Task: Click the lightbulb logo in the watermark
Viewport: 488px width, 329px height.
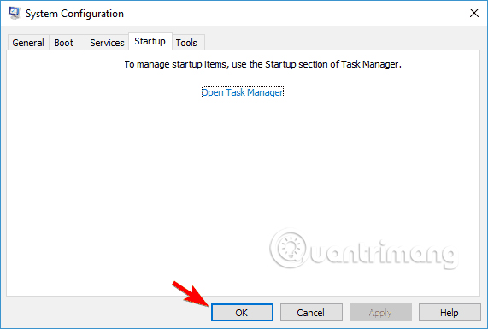Action: [289, 249]
